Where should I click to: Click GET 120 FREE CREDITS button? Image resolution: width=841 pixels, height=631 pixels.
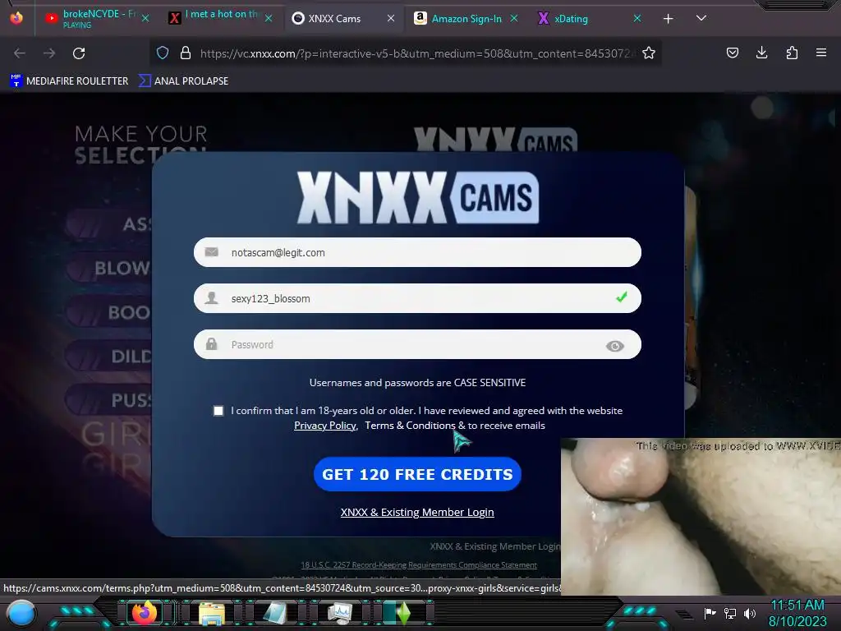point(417,474)
